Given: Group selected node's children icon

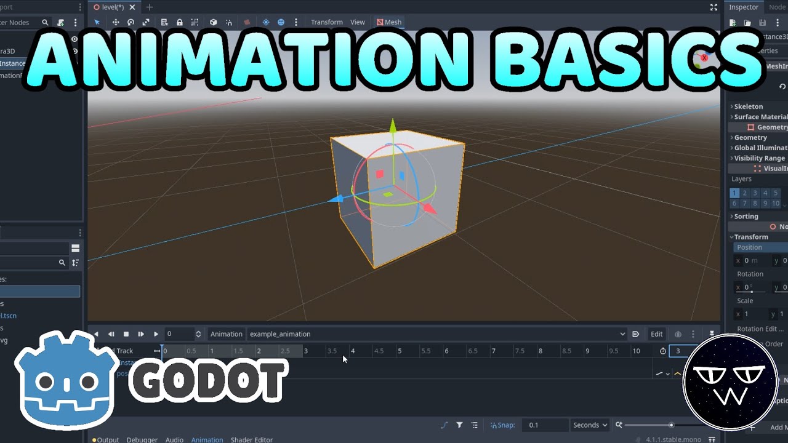Looking at the screenshot, I should pos(195,22).
